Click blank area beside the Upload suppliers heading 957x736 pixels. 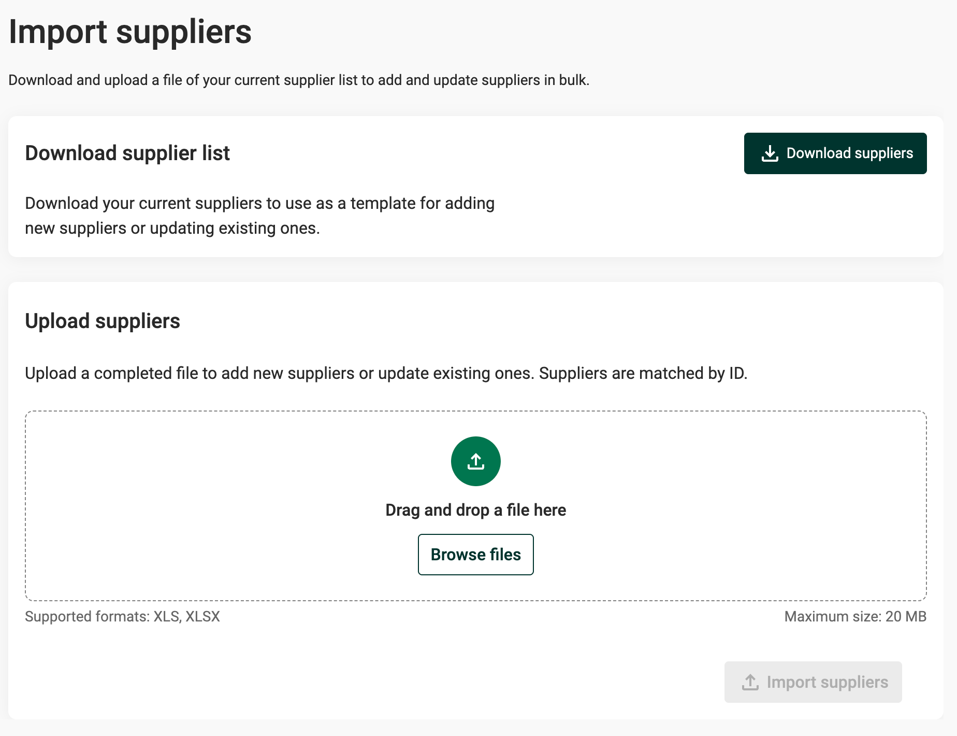click(x=518, y=321)
